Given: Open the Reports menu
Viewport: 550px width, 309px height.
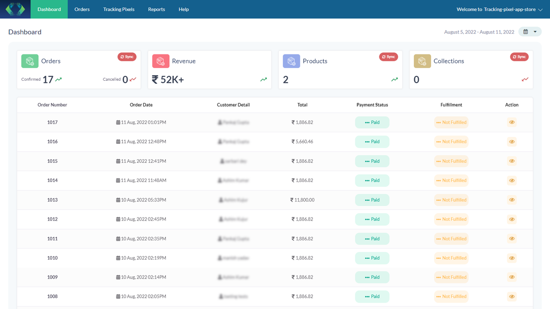Looking at the screenshot, I should coord(156,9).
